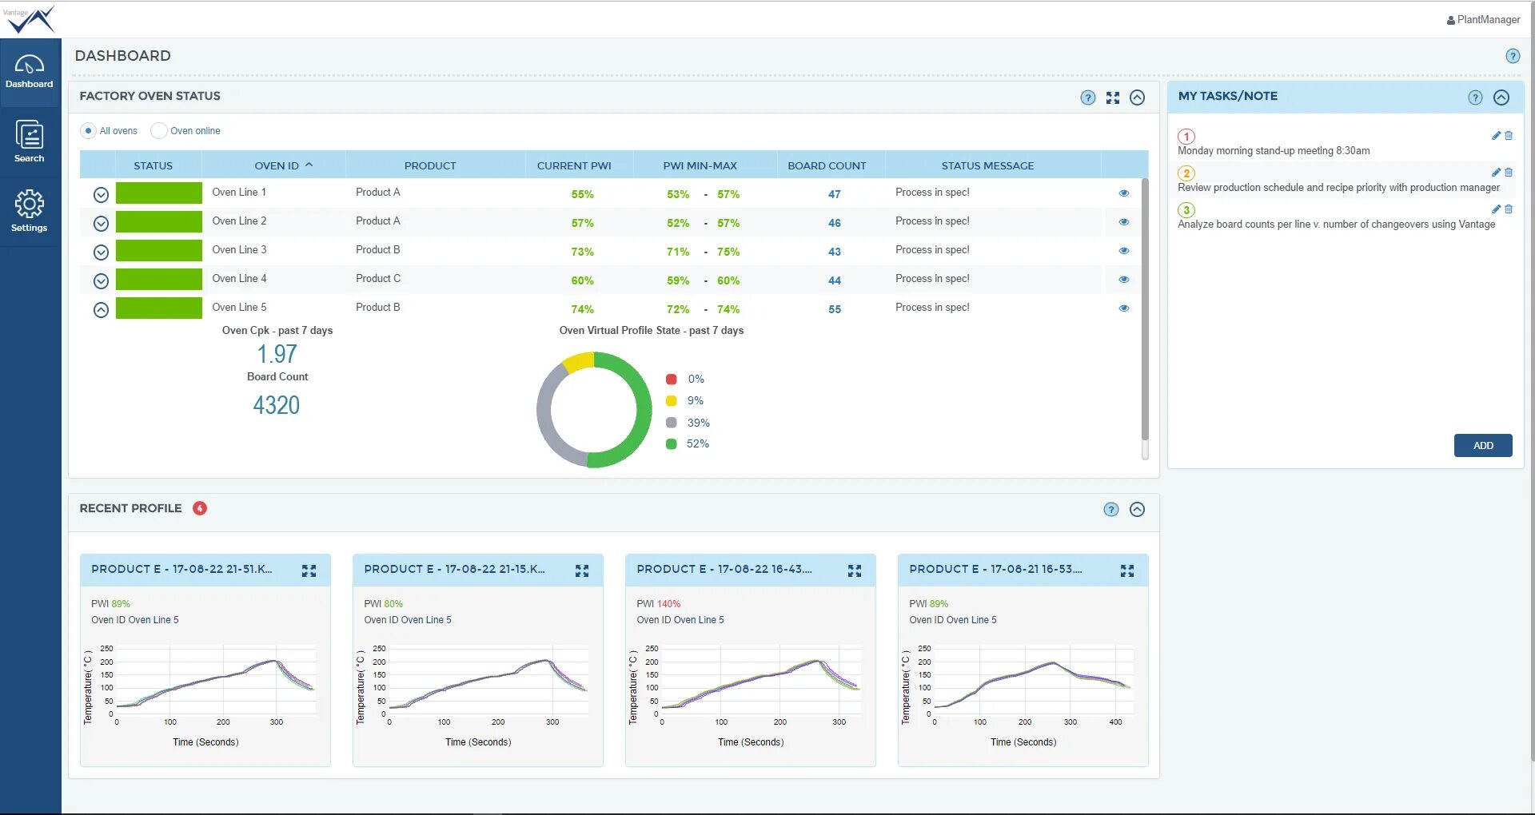Image resolution: width=1535 pixels, height=815 pixels.
Task: Edit the Review production schedule task
Action: pos(1496,173)
